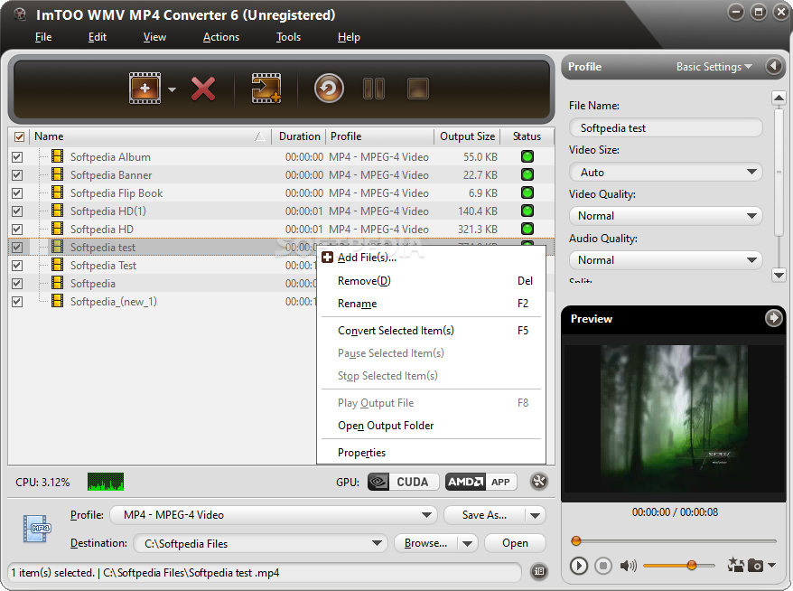Image resolution: width=793 pixels, height=591 pixels.
Task: Click the film icon of Softpedia Album
Action: 58,156
